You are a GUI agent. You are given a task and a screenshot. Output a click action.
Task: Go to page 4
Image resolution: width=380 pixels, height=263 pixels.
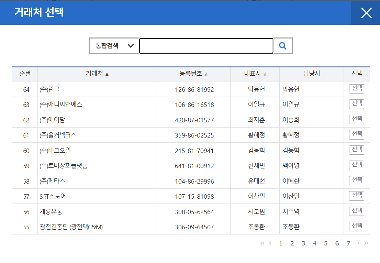click(315, 243)
